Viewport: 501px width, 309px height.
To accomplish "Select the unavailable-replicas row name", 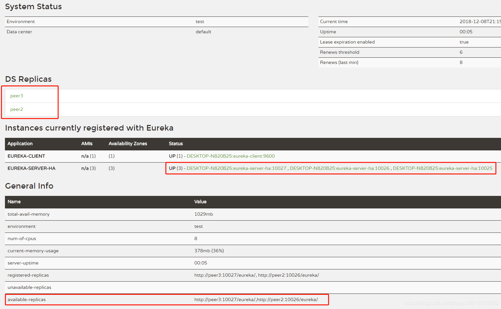I will click(29, 287).
